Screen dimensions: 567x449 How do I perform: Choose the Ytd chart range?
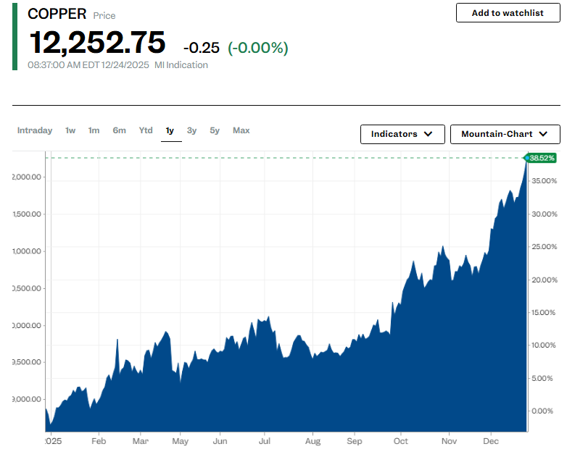click(x=146, y=130)
